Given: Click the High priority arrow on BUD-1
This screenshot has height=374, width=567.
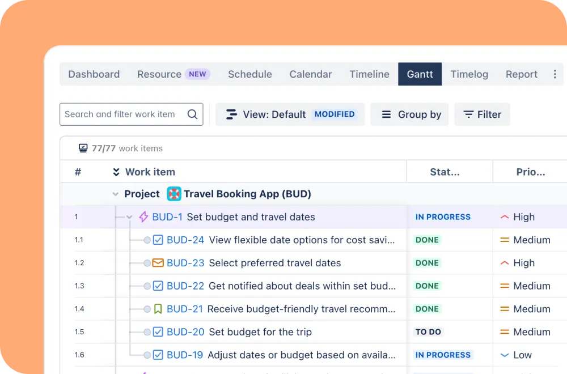Looking at the screenshot, I should [x=505, y=217].
